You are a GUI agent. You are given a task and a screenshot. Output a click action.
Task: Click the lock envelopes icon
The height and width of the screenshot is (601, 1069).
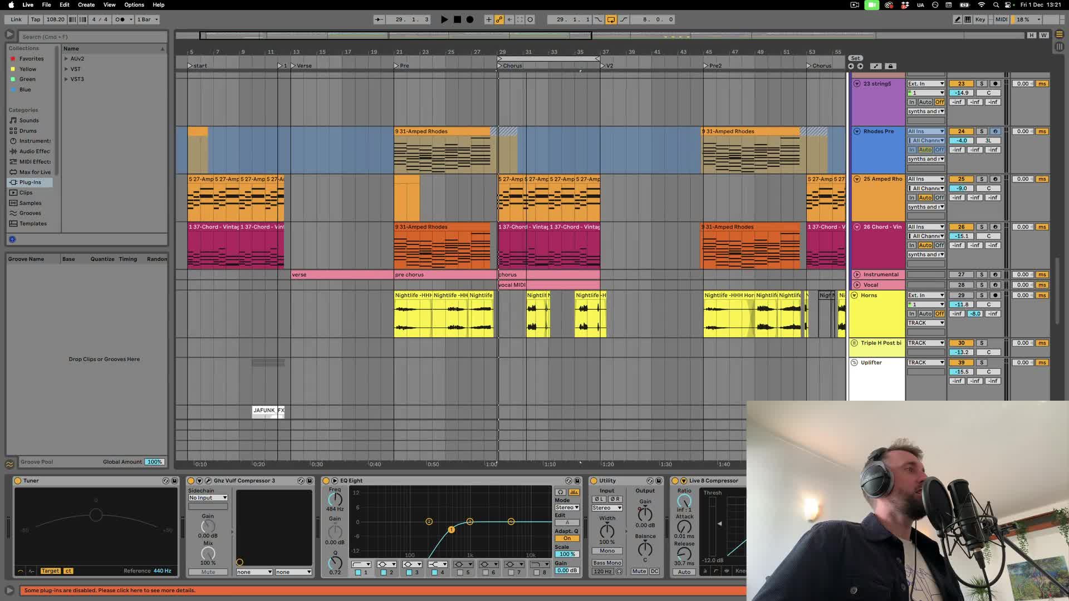tap(890, 66)
